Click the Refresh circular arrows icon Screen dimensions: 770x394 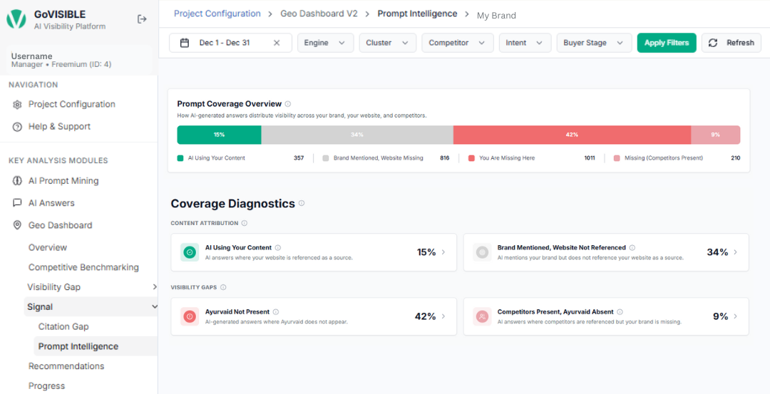713,43
